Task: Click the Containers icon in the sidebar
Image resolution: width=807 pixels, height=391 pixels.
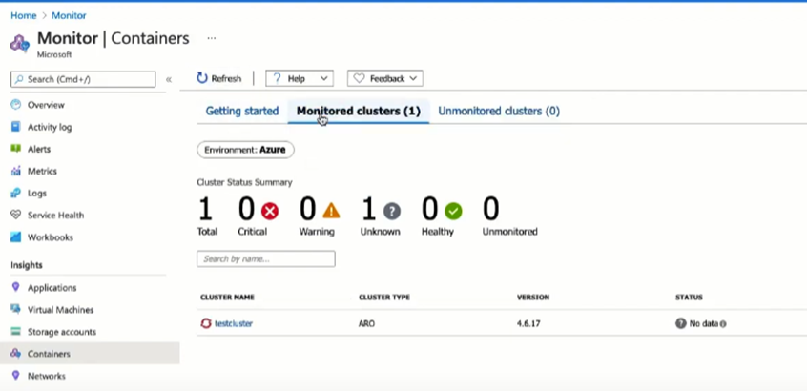Action: (16, 354)
